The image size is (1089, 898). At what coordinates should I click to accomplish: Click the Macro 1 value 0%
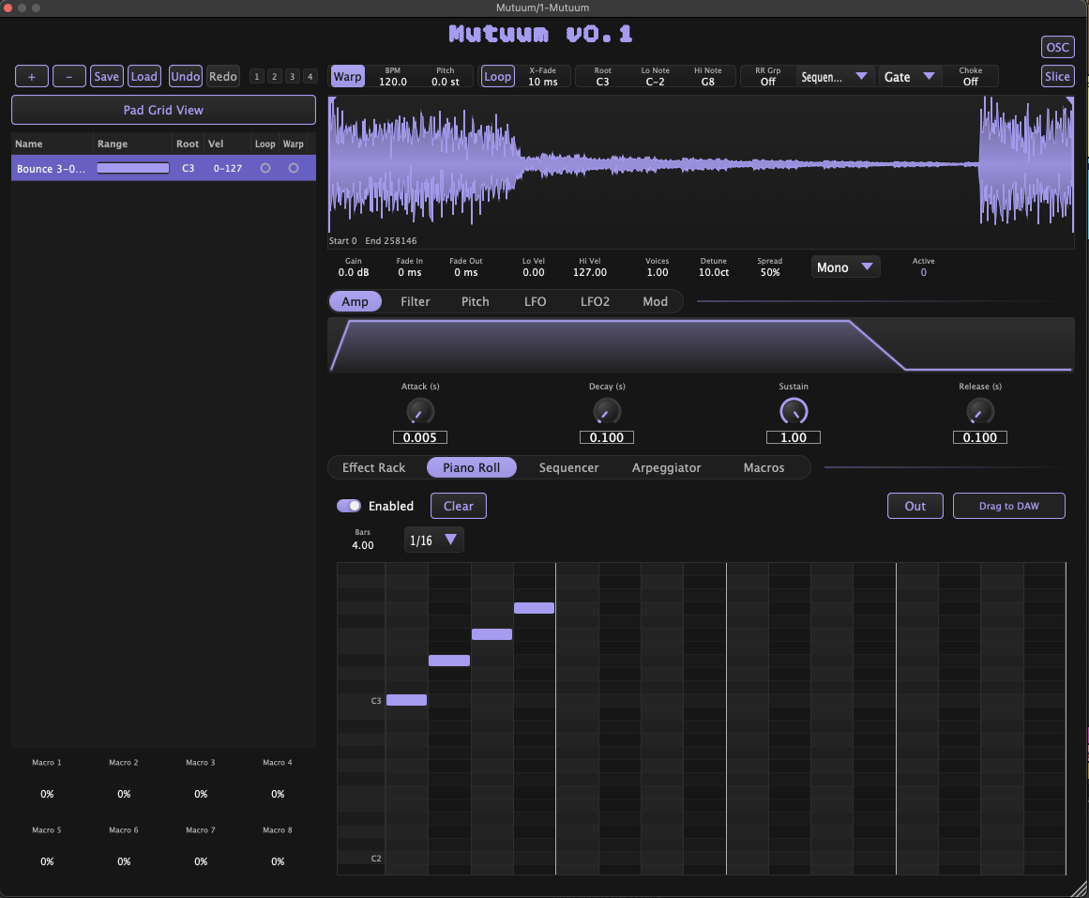click(x=47, y=794)
